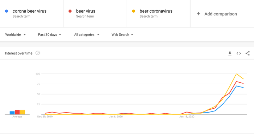This screenshot has width=254, height=134.
Task: Open the Past 30 days dropdown
Action: [x=50, y=34]
